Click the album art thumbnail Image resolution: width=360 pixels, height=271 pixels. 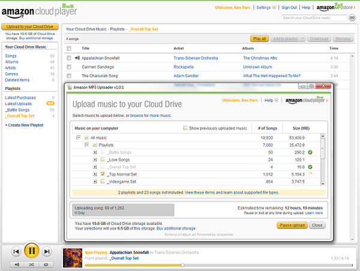coord(73,258)
